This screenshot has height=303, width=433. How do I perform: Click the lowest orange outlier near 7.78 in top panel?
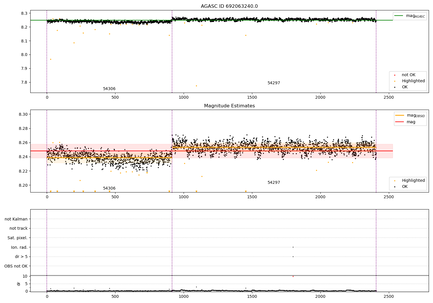196,86
